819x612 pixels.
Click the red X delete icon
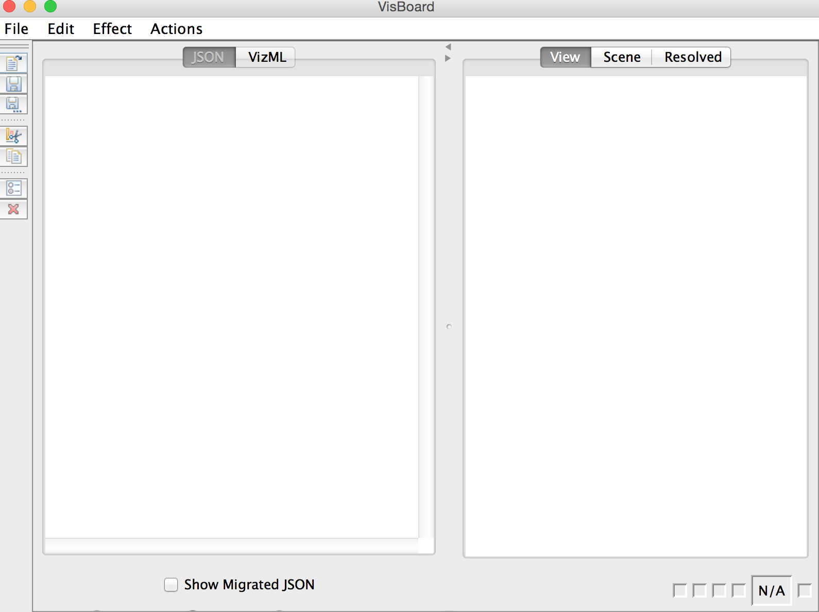pyautogui.click(x=13, y=209)
